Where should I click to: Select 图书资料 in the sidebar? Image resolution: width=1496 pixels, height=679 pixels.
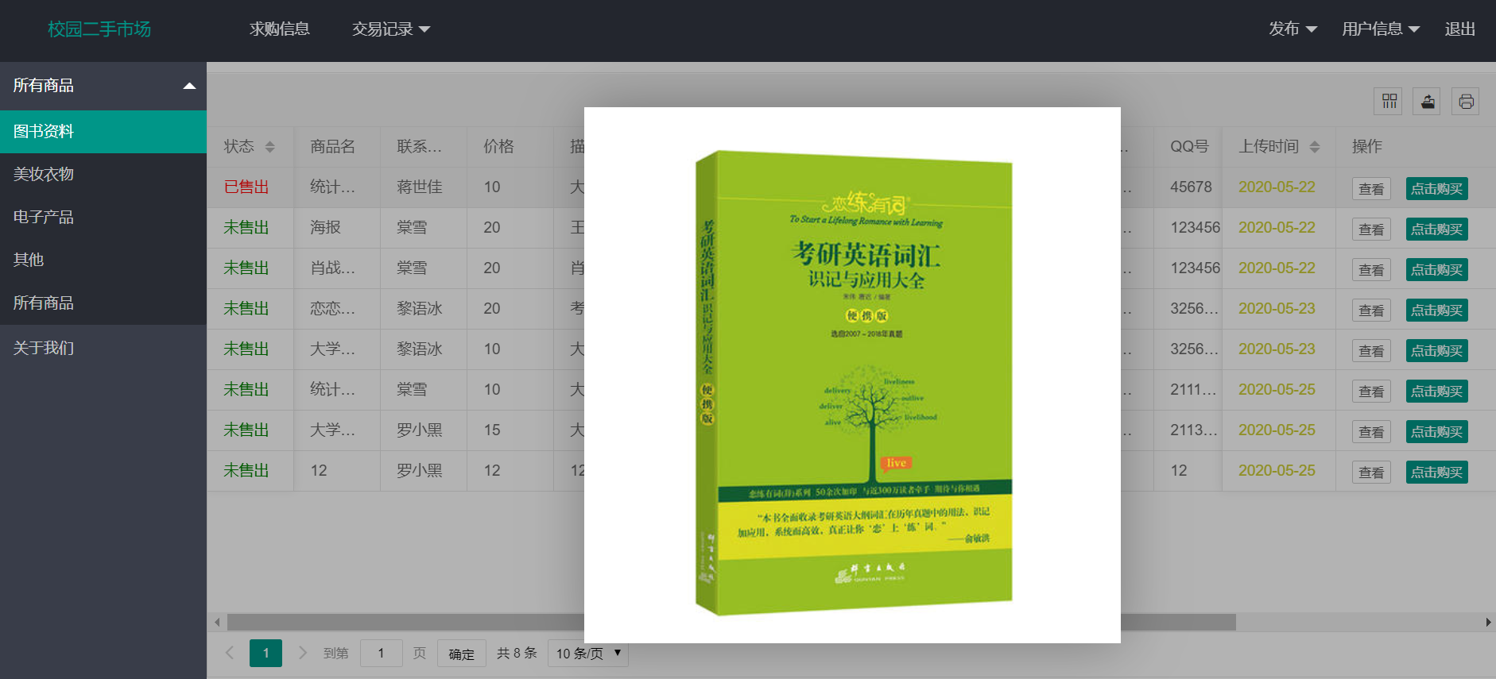pos(103,132)
